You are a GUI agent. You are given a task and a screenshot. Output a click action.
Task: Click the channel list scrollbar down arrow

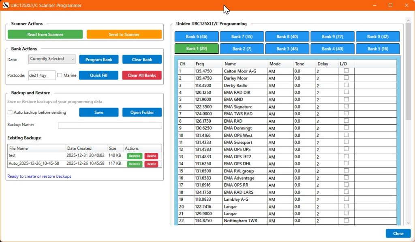tap(408, 223)
